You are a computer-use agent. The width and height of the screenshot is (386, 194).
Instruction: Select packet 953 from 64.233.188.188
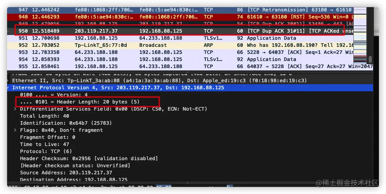pos(180,52)
